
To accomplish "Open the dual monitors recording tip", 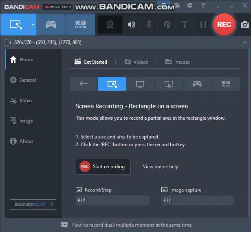I will coord(132,225).
